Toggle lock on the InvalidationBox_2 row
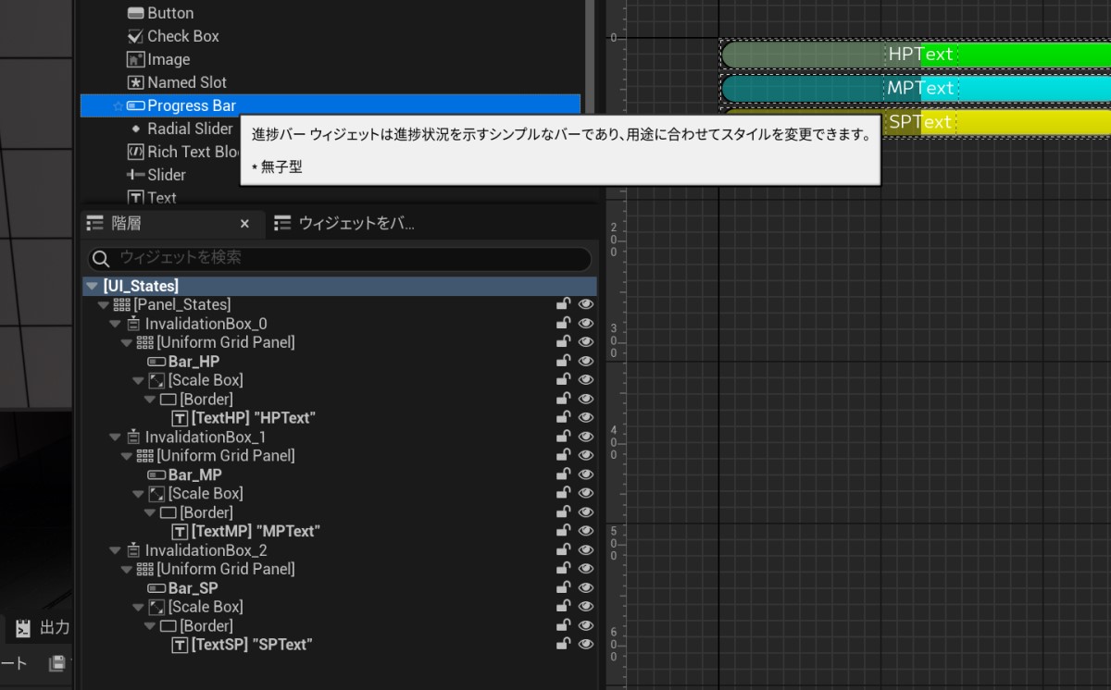The width and height of the screenshot is (1111, 690). [x=563, y=550]
